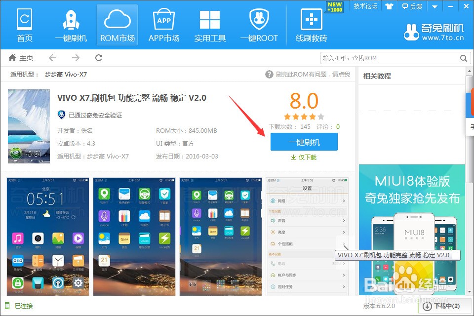The image size is (474, 316).
Task: Click the ROM大小：845.00MB text
Action: point(187,131)
